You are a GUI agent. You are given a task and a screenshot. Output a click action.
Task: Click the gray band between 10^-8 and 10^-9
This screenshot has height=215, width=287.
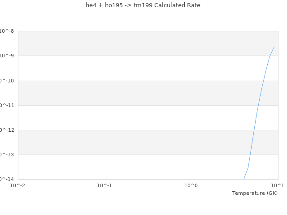click(135, 43)
